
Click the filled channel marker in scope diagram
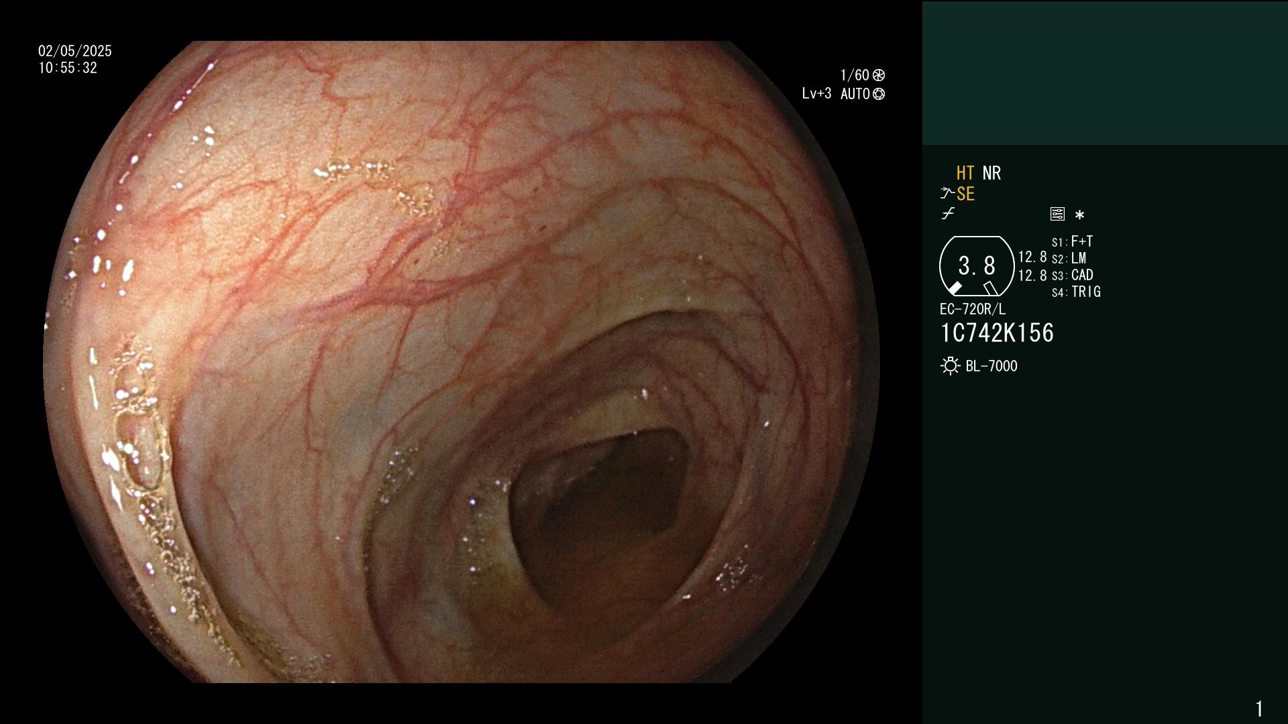click(x=955, y=288)
